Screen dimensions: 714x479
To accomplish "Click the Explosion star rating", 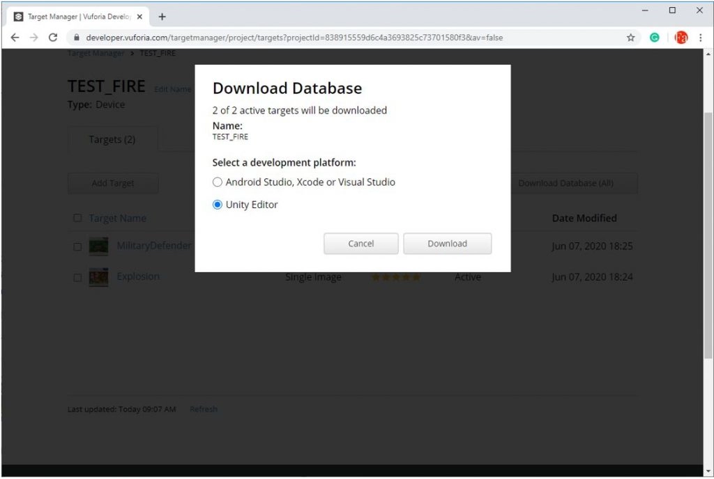I will [396, 277].
